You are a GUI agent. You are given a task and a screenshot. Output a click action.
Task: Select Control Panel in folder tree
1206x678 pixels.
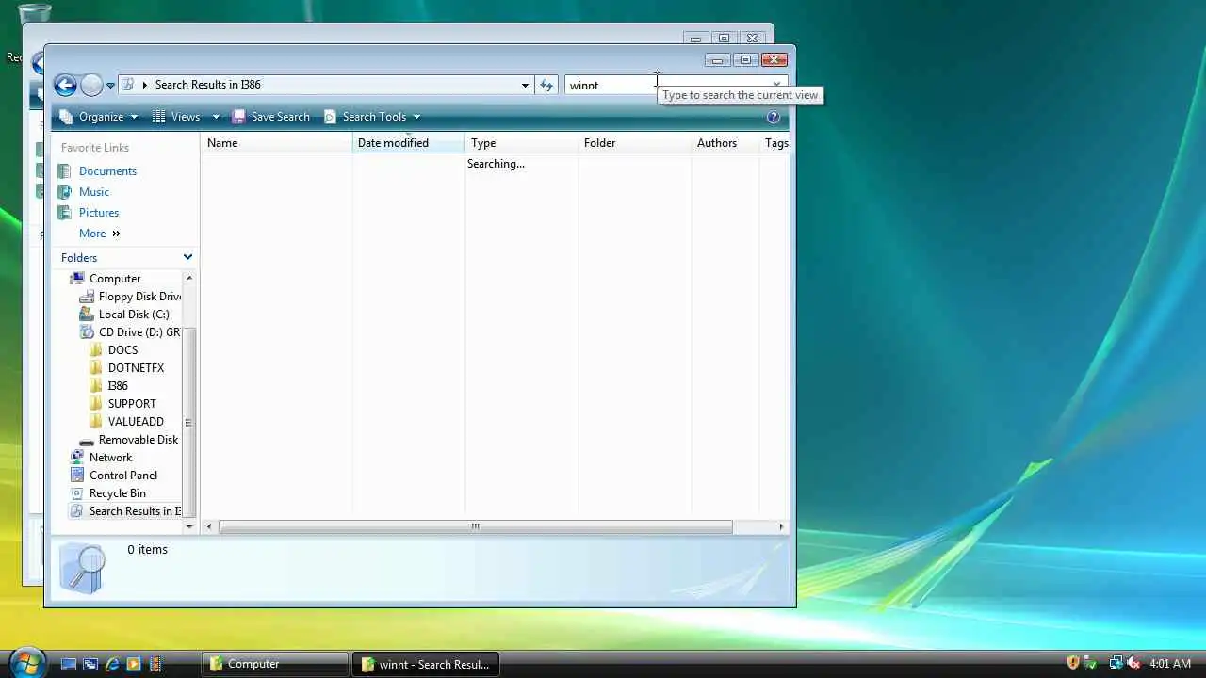(123, 476)
